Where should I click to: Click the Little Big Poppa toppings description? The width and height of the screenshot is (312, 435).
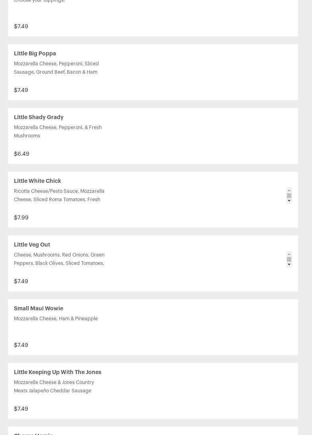[56, 68]
